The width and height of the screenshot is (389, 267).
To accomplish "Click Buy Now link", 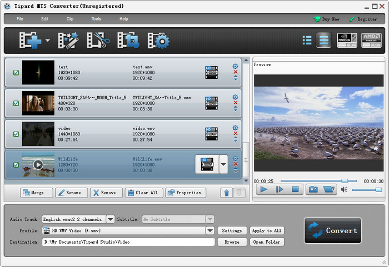I will [326, 19].
